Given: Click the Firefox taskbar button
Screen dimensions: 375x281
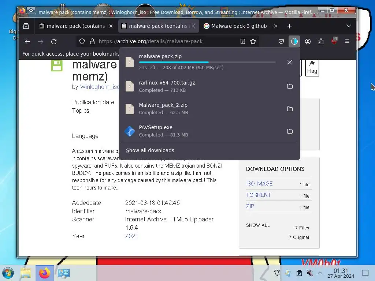Looking at the screenshot, I should pos(44,273).
